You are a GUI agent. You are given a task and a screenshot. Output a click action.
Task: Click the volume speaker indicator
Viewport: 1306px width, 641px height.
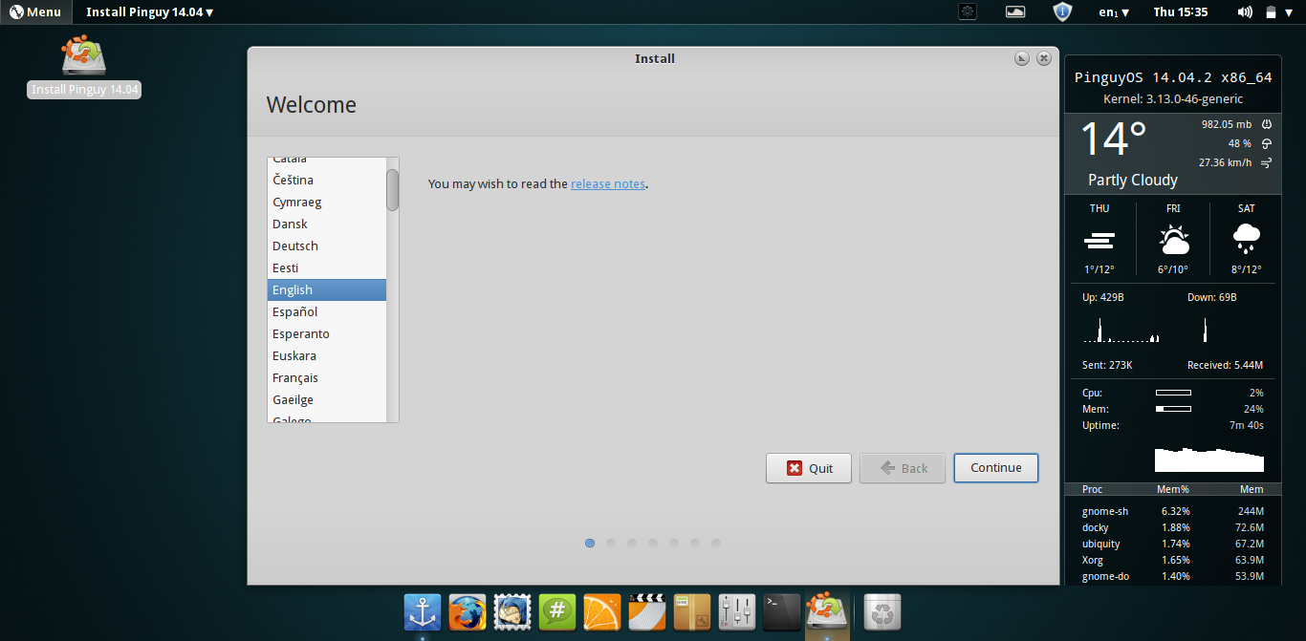pos(1245,11)
